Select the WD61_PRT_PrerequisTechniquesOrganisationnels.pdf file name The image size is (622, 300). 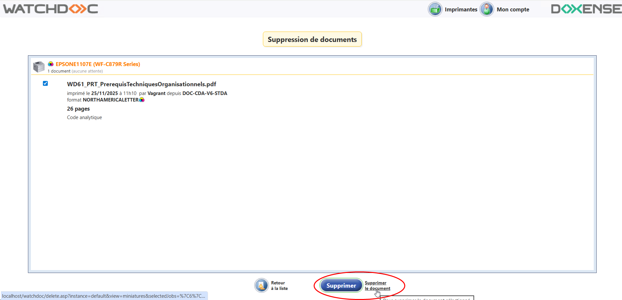(x=141, y=84)
